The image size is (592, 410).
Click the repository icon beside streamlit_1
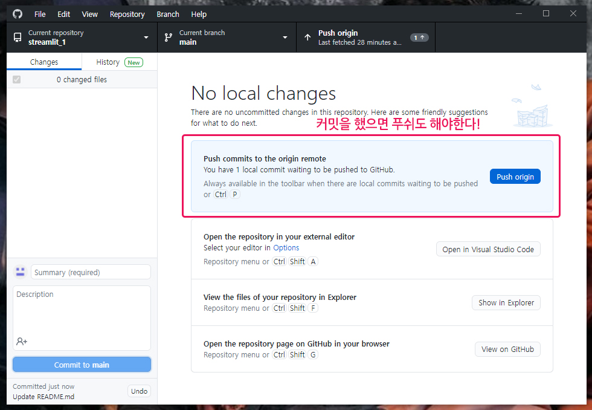tap(18, 37)
